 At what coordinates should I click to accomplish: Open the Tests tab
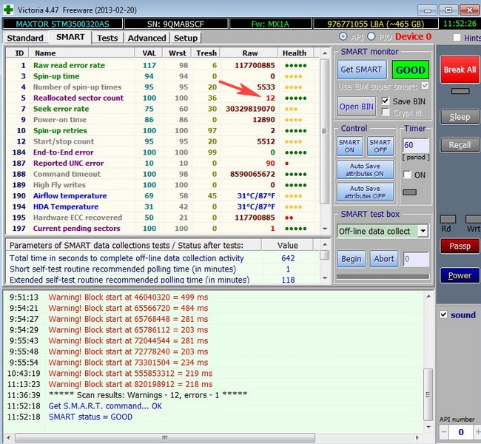tap(107, 38)
